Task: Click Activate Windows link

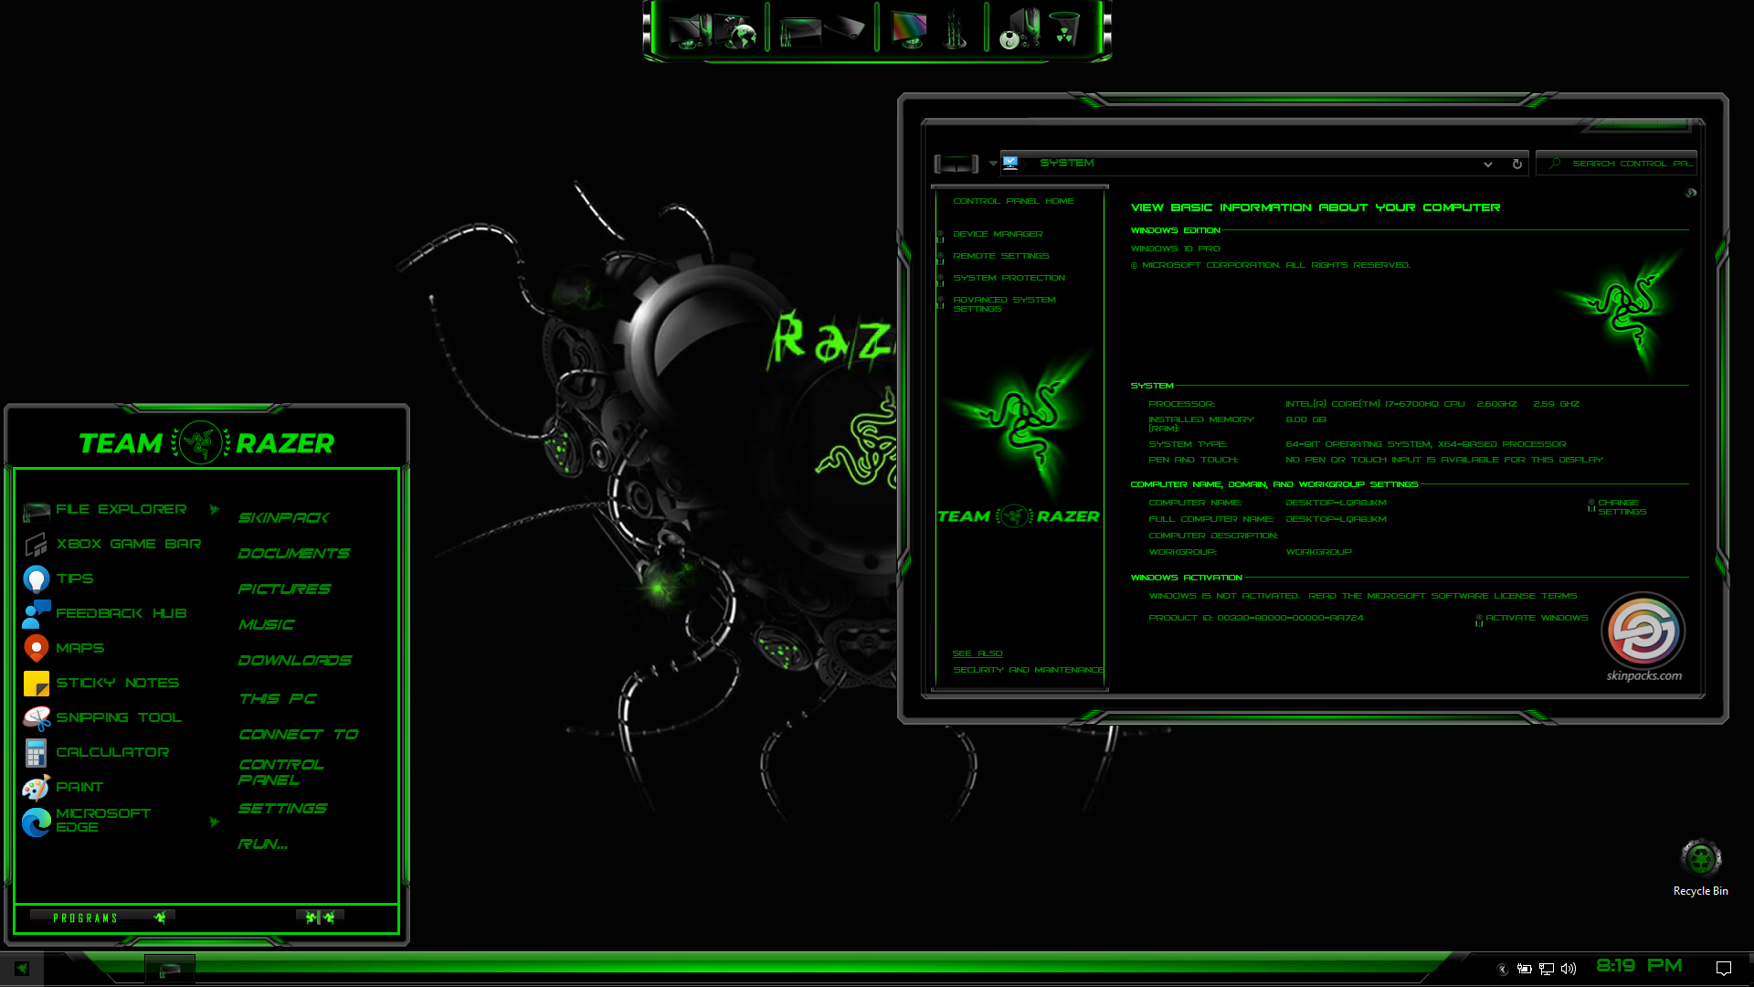Action: tap(1537, 618)
